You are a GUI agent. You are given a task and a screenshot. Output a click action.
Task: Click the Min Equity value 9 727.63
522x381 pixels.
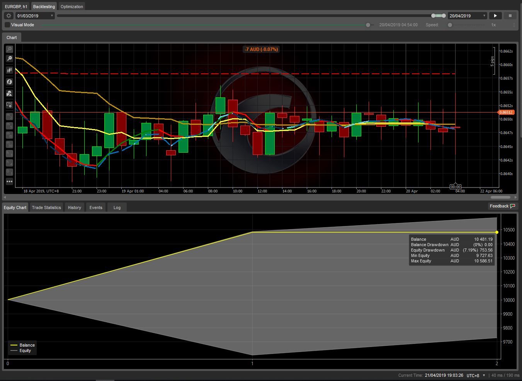point(485,255)
